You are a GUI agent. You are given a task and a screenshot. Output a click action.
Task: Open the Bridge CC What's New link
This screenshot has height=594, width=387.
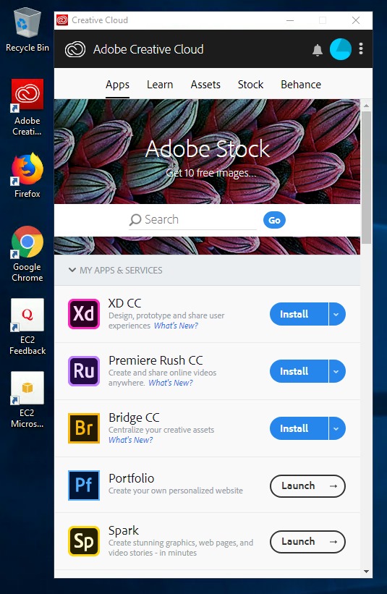pyautogui.click(x=131, y=440)
